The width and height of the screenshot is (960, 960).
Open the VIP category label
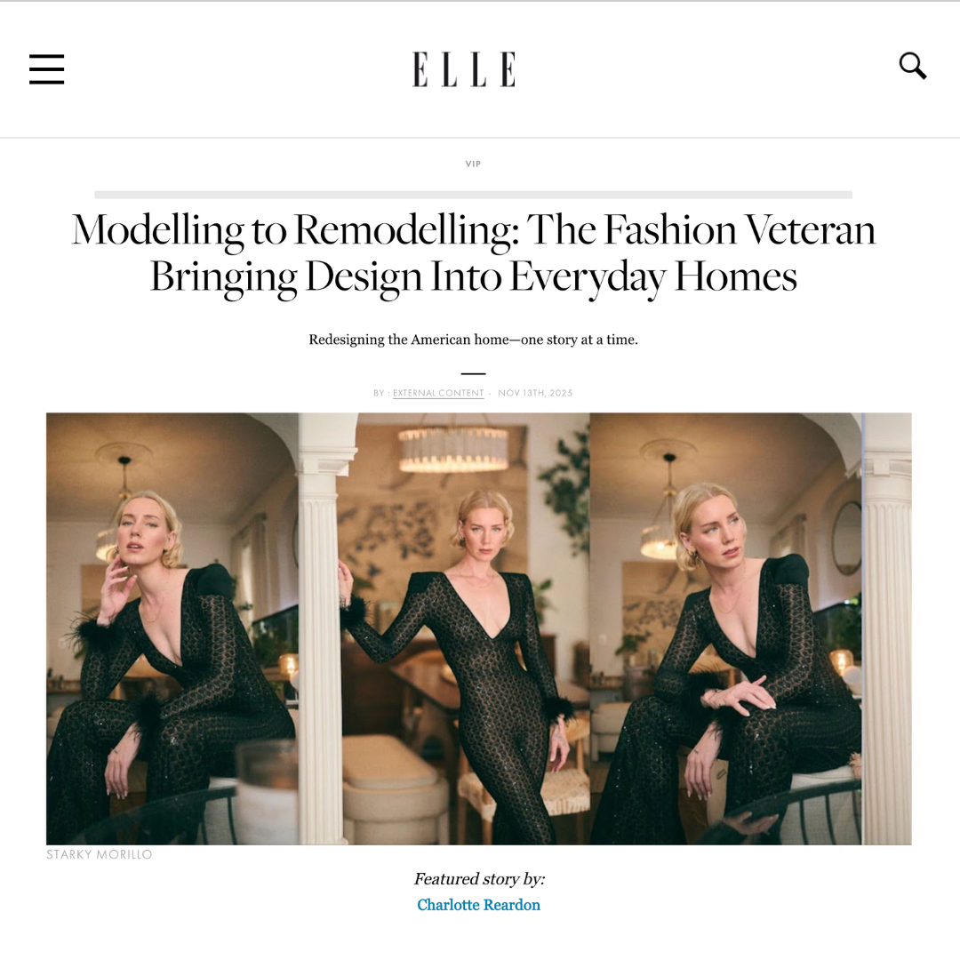473,164
